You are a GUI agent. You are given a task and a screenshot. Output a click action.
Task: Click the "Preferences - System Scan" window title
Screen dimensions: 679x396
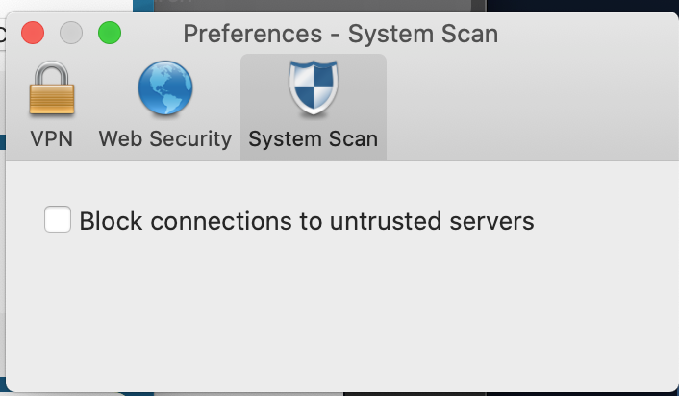(x=340, y=34)
